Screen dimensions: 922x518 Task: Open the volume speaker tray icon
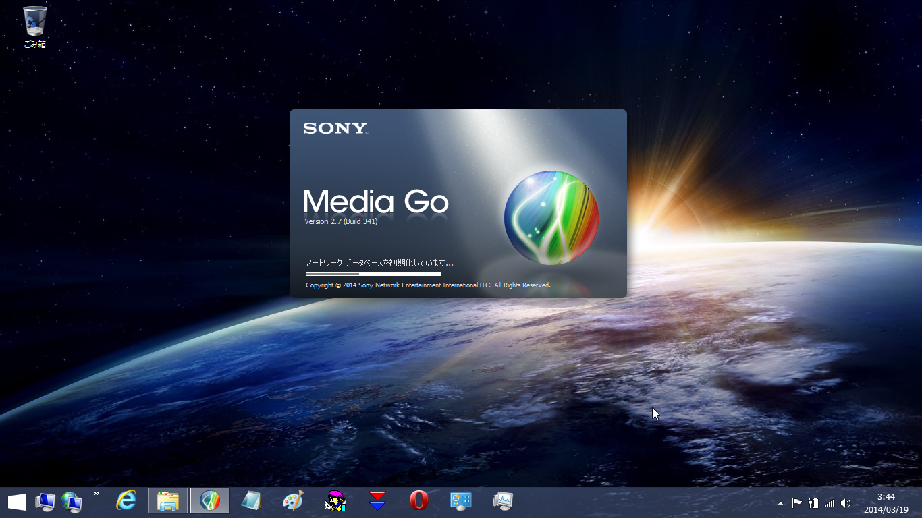pyautogui.click(x=846, y=503)
